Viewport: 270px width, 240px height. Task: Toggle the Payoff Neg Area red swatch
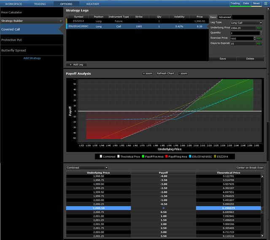[x=166, y=156]
